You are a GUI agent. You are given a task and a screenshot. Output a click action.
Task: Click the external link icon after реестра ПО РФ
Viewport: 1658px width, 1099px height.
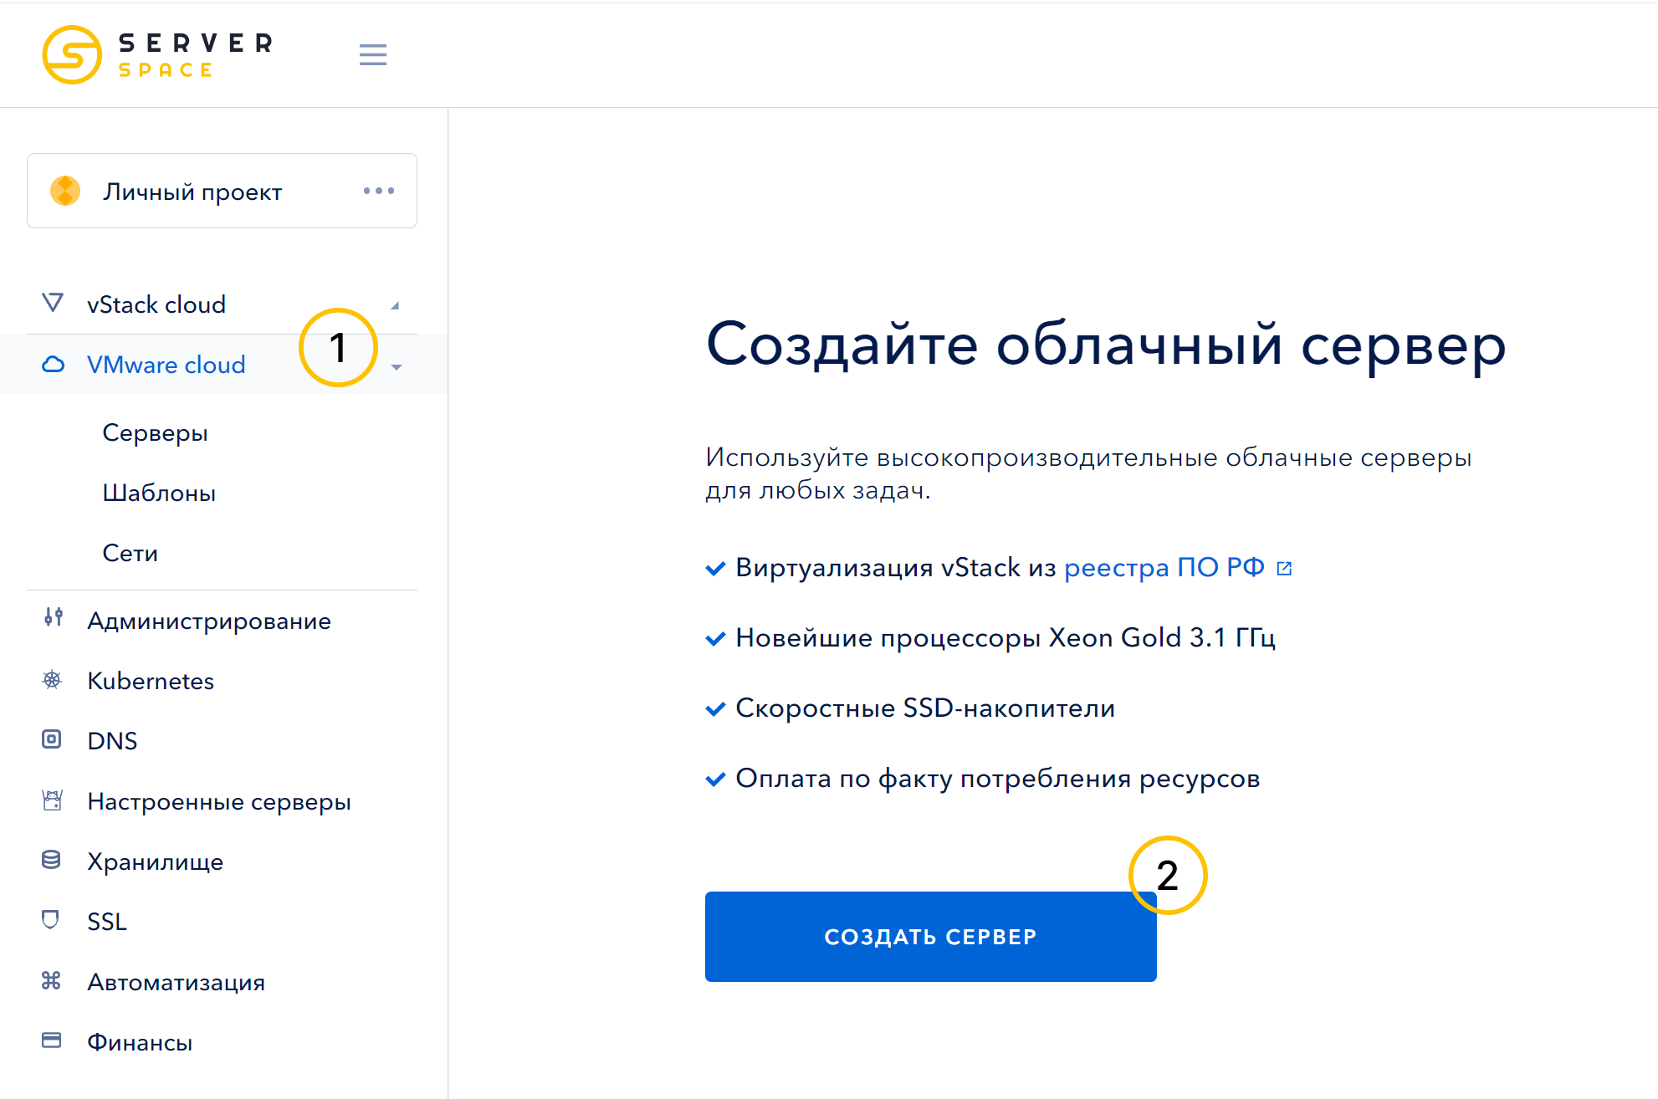point(1284,569)
